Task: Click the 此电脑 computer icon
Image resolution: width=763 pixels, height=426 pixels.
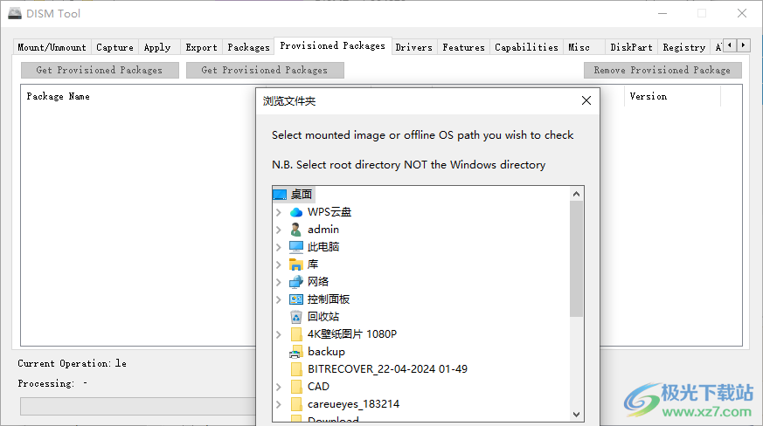Action: (x=296, y=247)
